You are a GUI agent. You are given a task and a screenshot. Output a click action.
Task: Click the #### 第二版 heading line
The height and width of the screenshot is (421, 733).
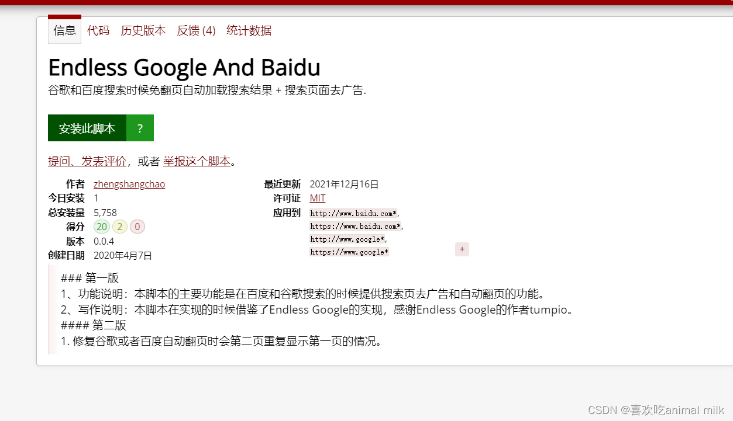(93, 325)
